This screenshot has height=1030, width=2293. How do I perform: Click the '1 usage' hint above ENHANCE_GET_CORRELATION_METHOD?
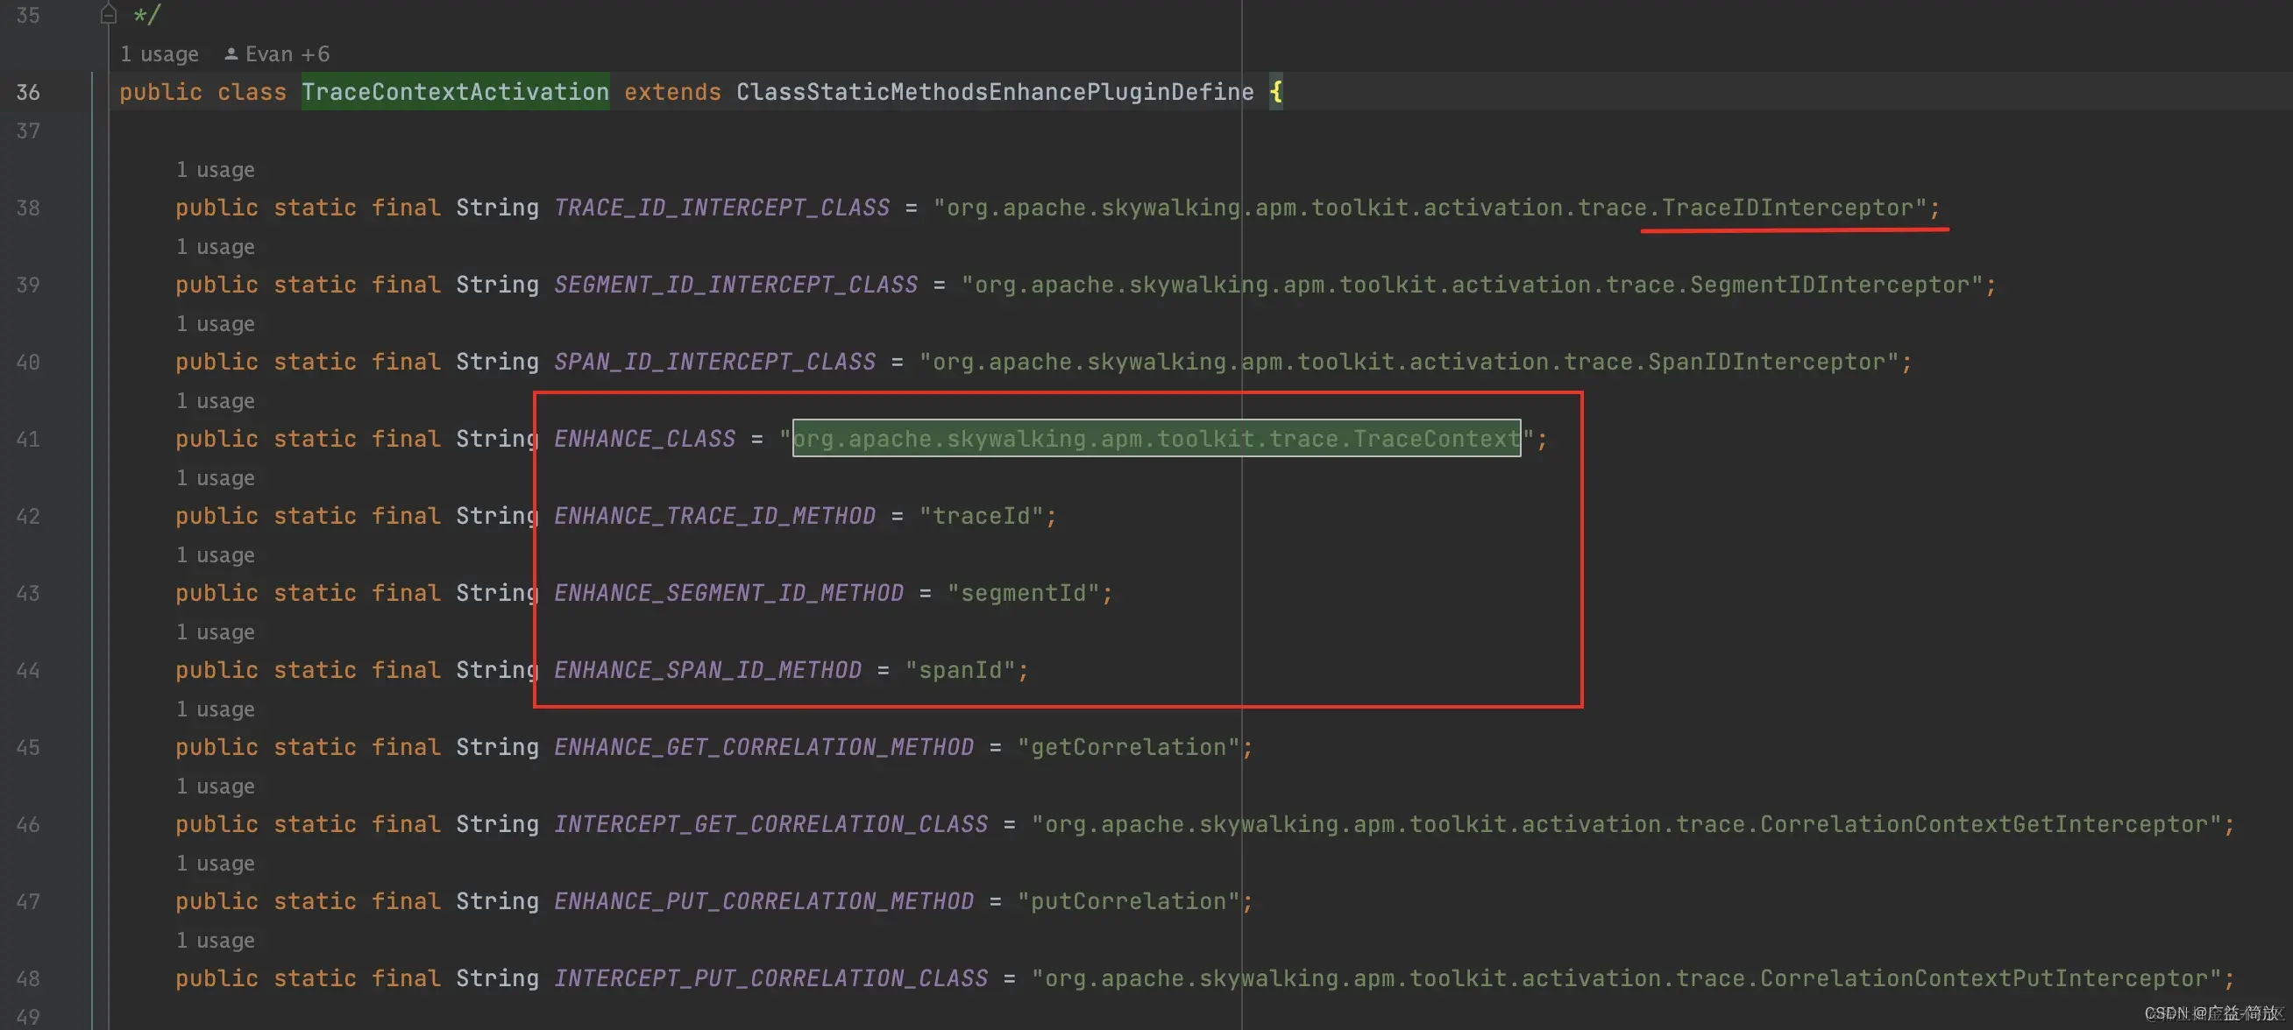pyautogui.click(x=216, y=709)
